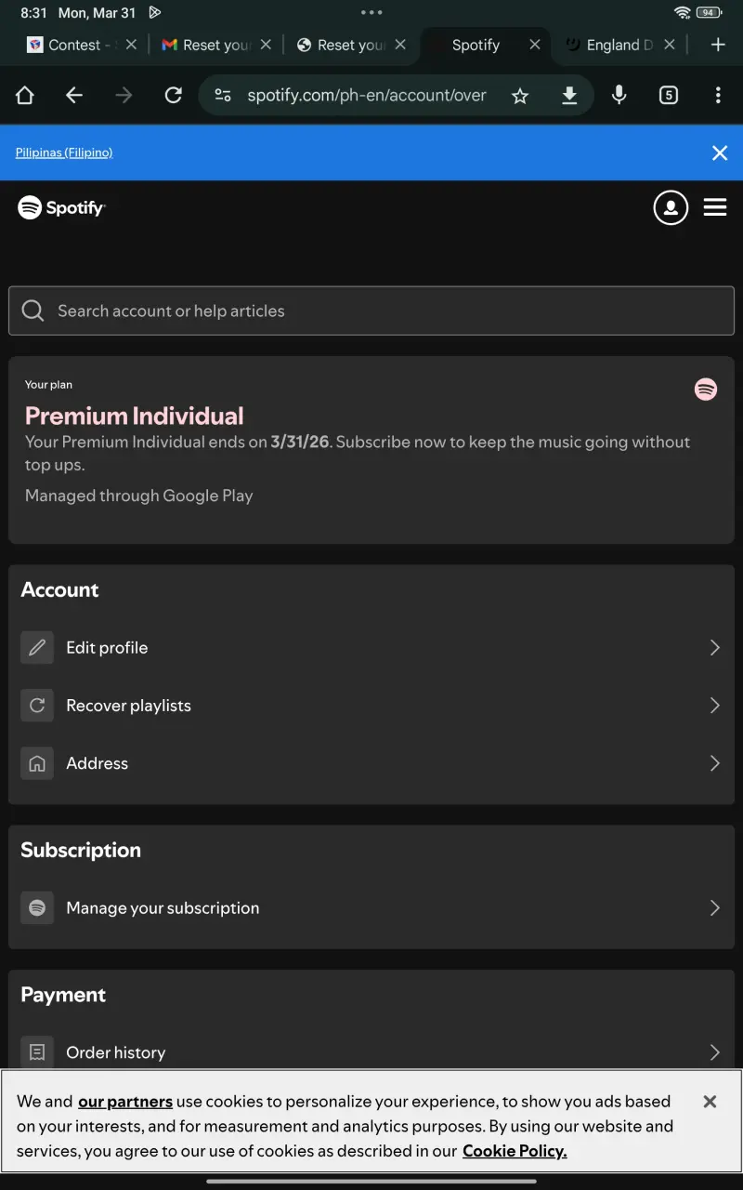Click the pink Spotify icon in plan card

pyautogui.click(x=706, y=390)
